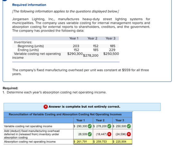Click Year 1 header in data table
This screenshot has width=180, height=153.
pos(74,38)
